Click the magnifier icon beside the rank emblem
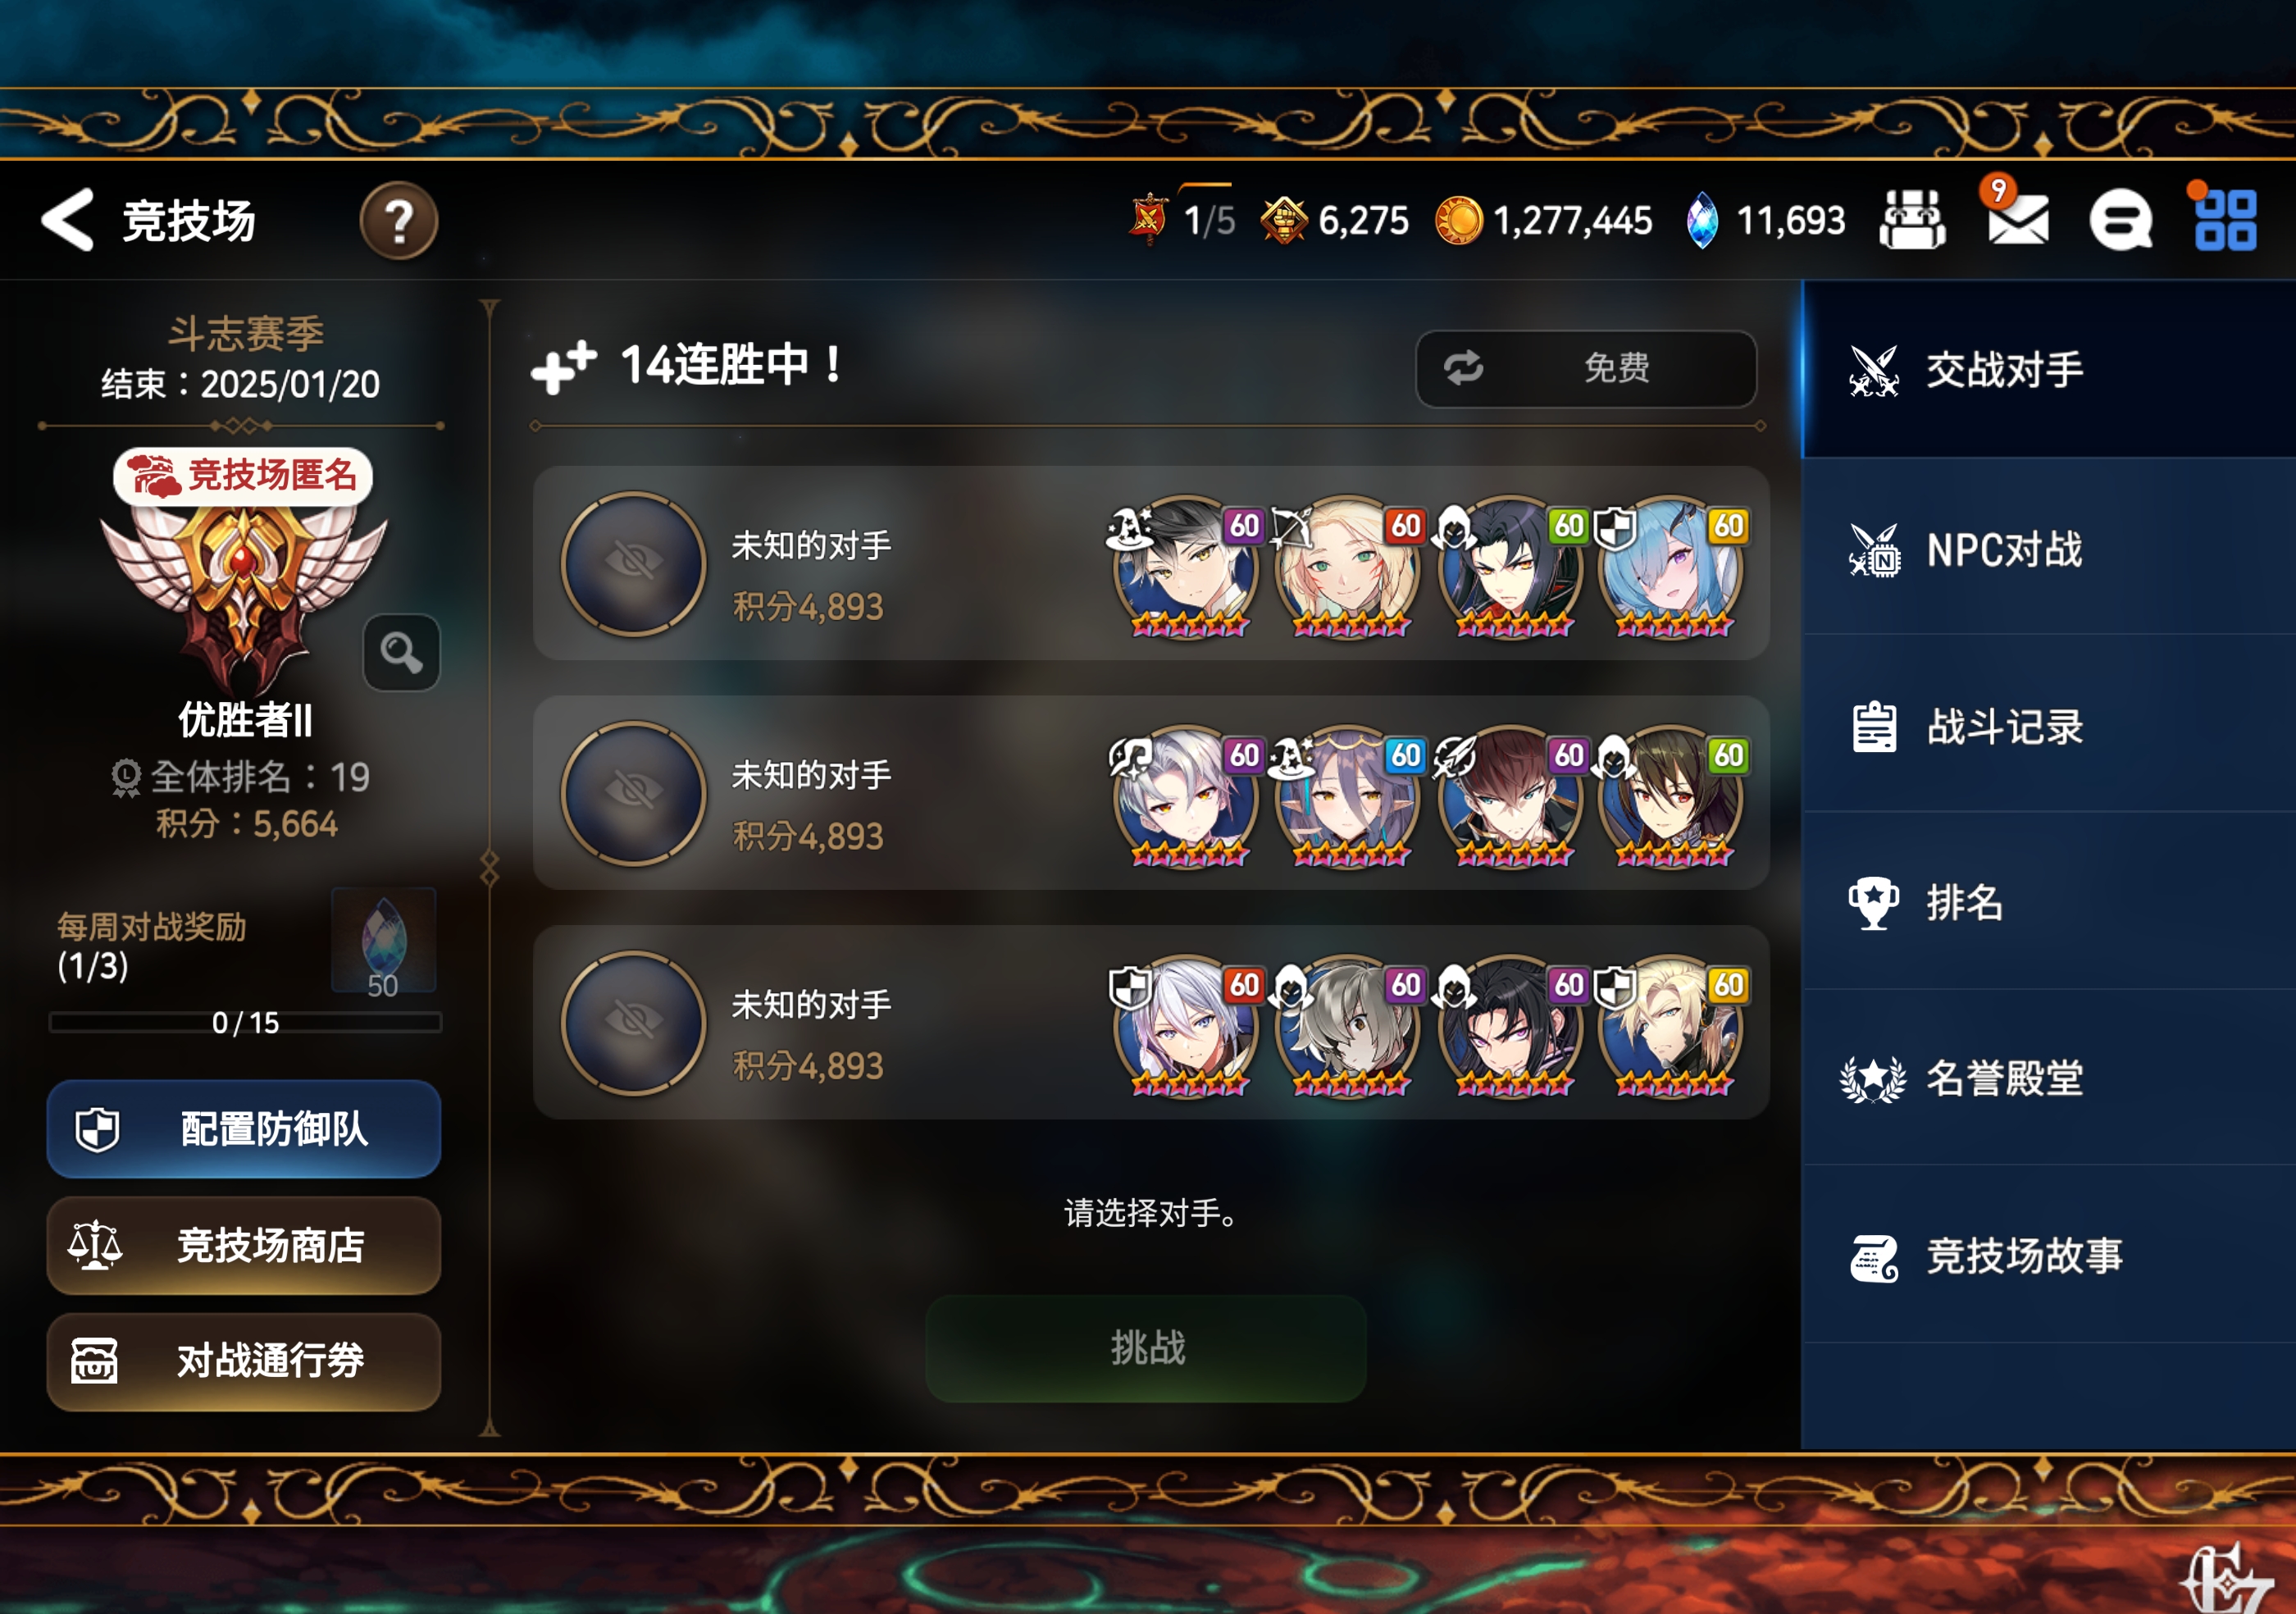Screen dimensions: 2296x1614 click(x=401, y=652)
